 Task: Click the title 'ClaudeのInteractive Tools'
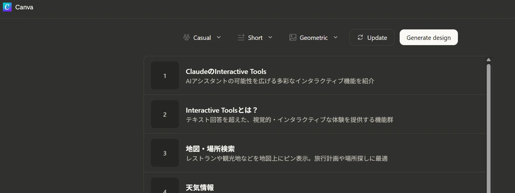pyautogui.click(x=226, y=71)
